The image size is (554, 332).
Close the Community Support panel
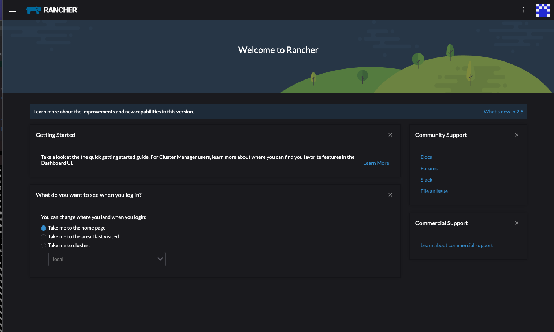(516, 135)
